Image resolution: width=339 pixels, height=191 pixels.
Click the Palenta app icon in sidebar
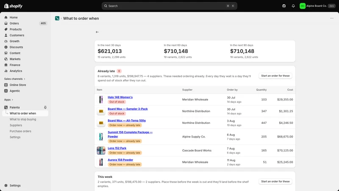[6, 107]
